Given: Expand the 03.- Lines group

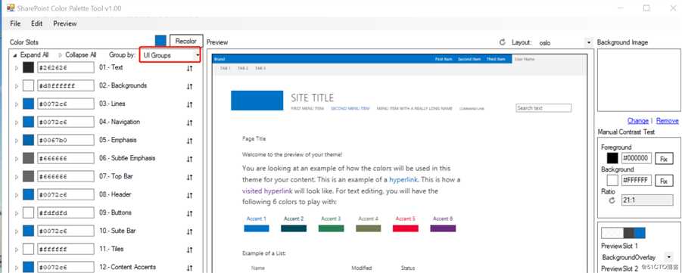Looking at the screenshot, I should (17, 104).
